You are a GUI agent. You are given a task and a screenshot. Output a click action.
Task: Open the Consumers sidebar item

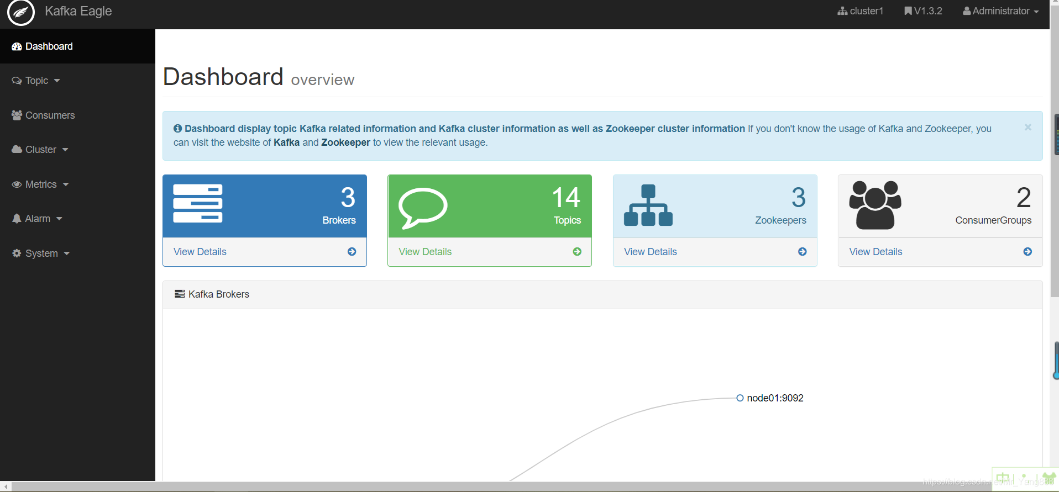(x=77, y=115)
